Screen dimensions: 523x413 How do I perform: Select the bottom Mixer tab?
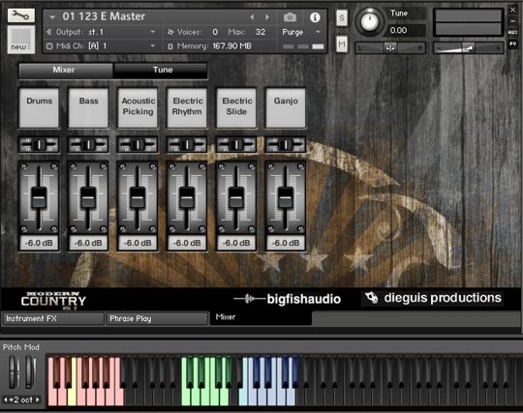[x=261, y=317]
